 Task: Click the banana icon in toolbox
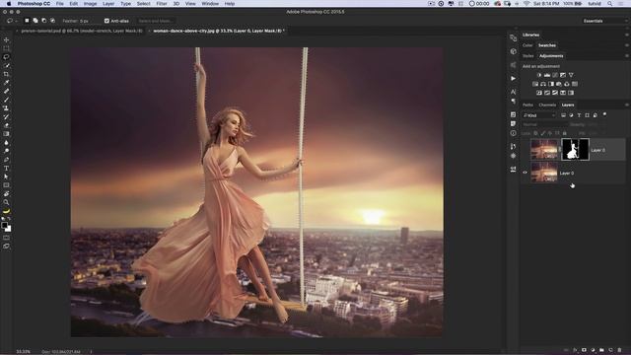[6, 211]
